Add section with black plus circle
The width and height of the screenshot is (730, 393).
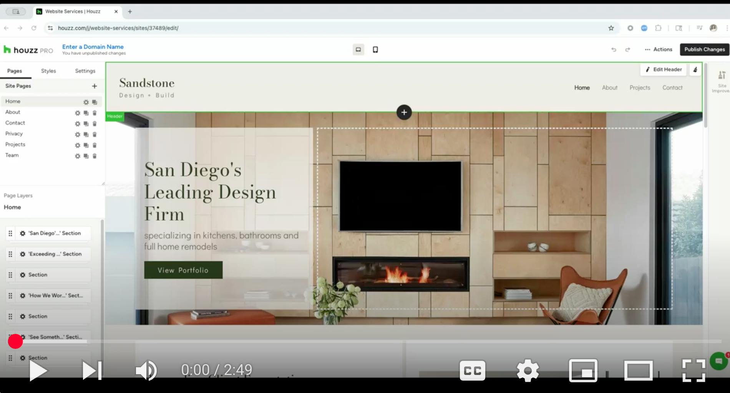click(x=404, y=112)
